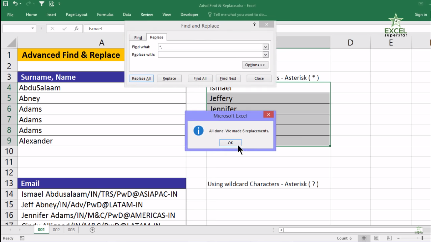Click the Replace All button
Screen dimensions: 431x242
[x=141, y=78]
